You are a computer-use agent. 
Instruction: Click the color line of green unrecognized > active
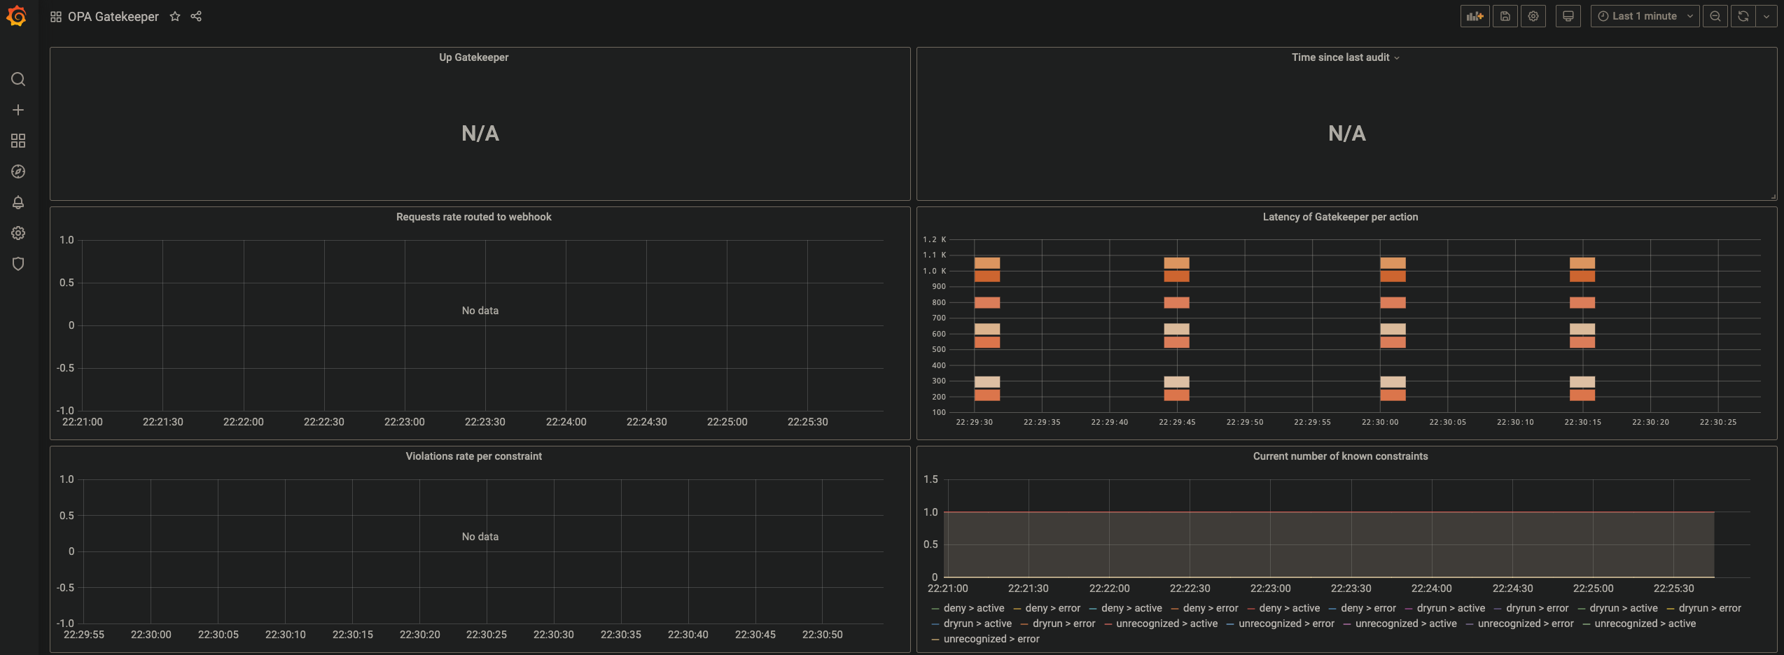[x=1587, y=624]
